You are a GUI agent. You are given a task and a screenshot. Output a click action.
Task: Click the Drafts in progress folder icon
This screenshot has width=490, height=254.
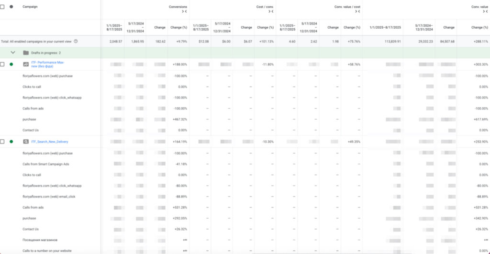coord(26,53)
